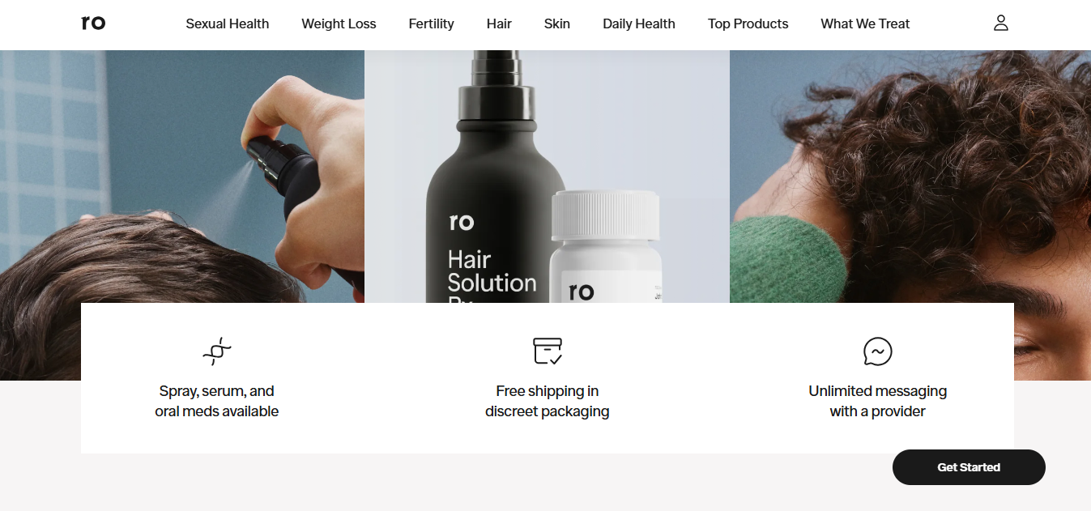Click 'Free shipping in discreet packaging' text

coord(548,401)
